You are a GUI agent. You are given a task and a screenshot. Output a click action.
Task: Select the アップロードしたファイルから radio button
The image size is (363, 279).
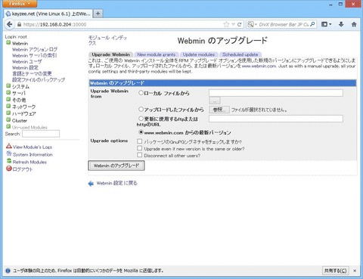pos(141,109)
